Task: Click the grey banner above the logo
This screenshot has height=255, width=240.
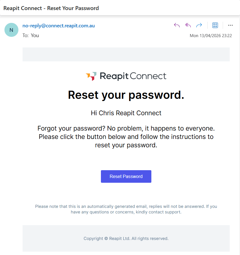Action: coord(126,54)
